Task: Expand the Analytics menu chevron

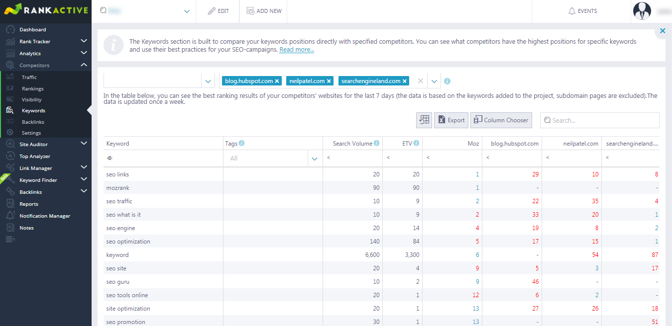Action: tap(84, 53)
